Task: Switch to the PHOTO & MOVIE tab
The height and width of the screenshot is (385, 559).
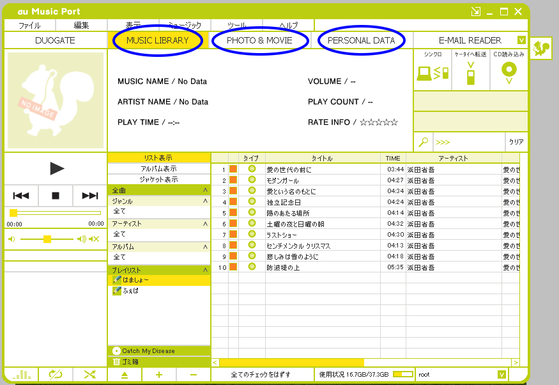Action: (x=259, y=40)
